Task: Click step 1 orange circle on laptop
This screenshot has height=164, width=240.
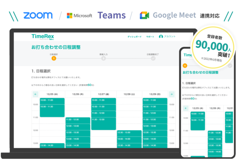Action: pos(54,58)
